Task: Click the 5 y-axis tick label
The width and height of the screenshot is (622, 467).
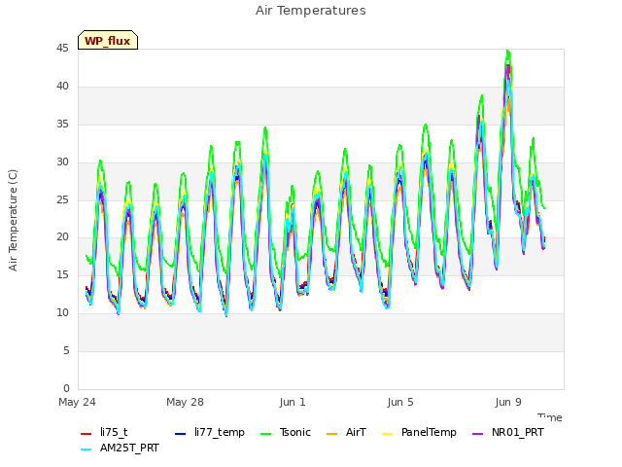Action: [x=66, y=350]
